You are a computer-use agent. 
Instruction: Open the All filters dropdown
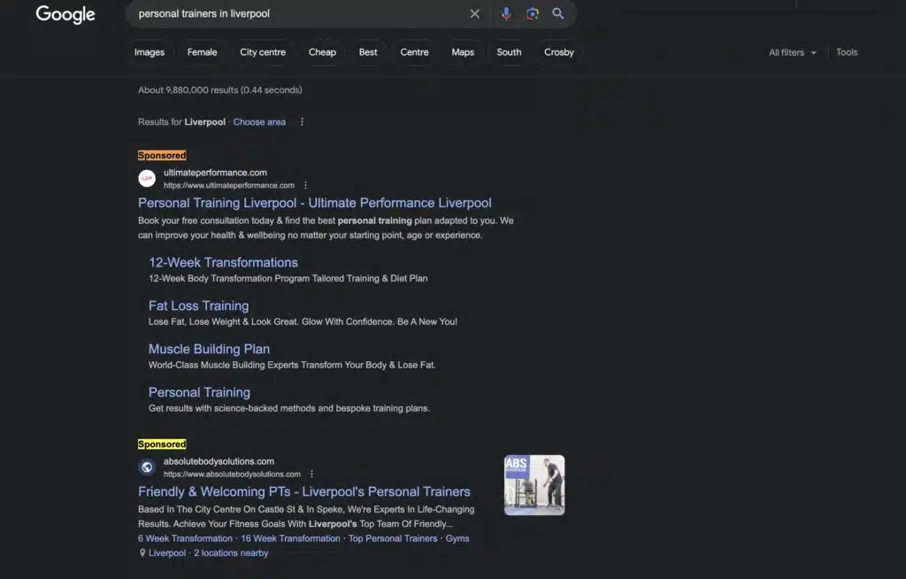coord(790,52)
